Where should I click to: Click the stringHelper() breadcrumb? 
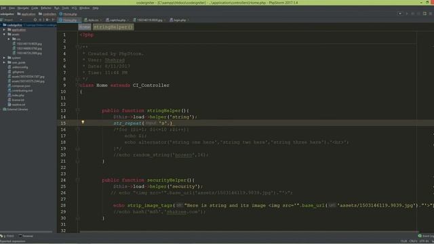coord(113,27)
